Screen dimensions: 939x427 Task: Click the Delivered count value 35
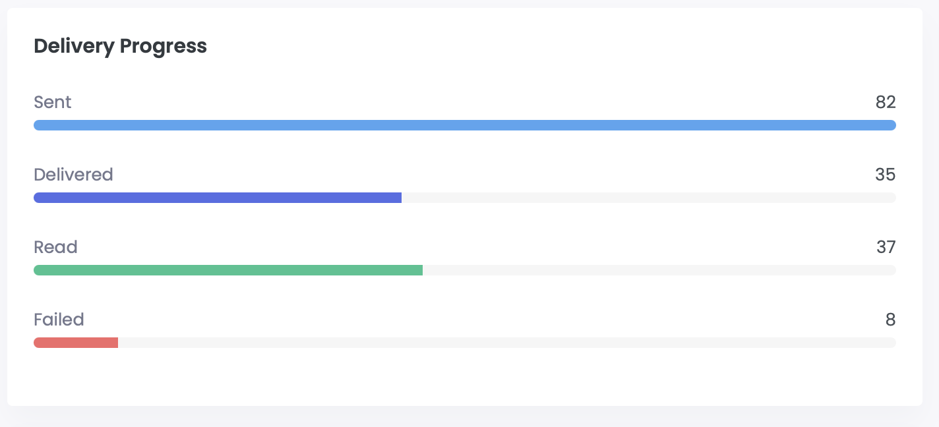point(886,175)
